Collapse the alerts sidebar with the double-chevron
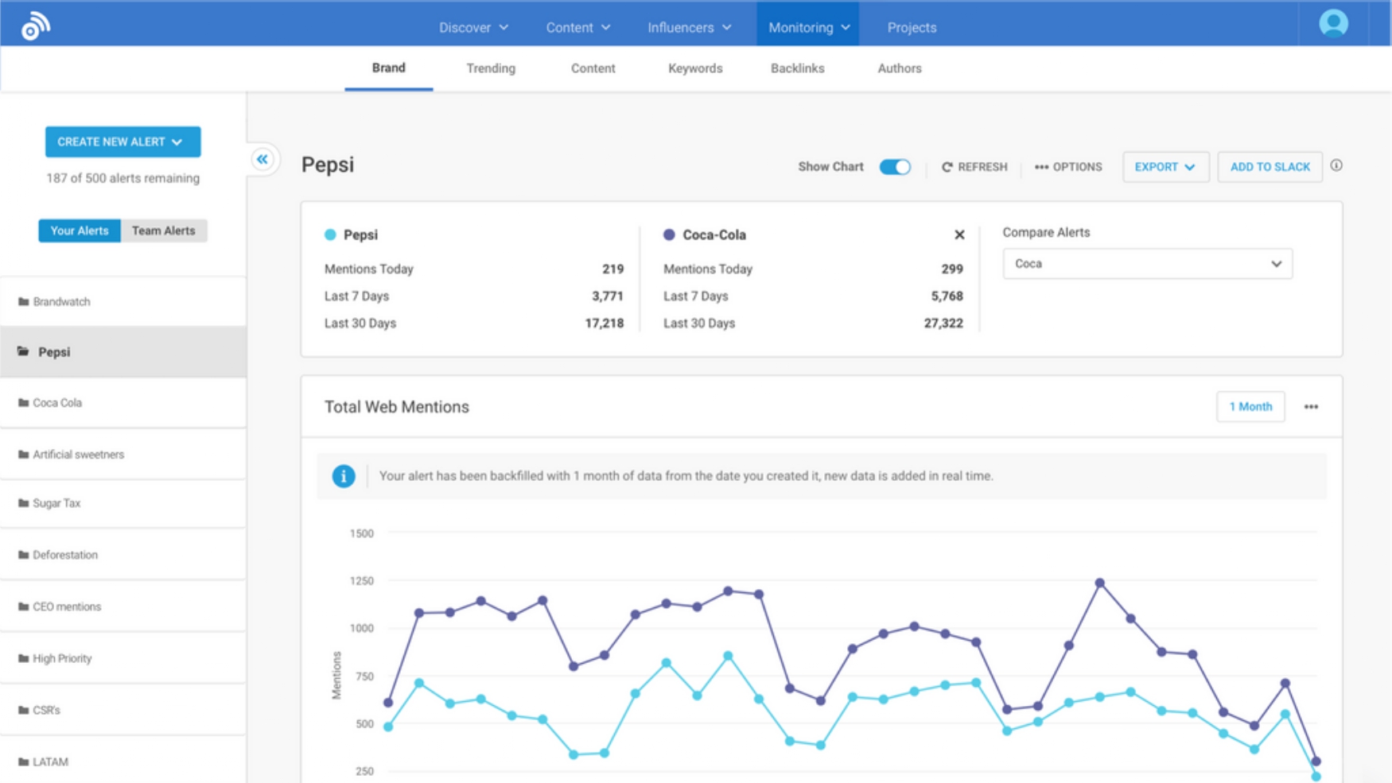 pos(262,160)
